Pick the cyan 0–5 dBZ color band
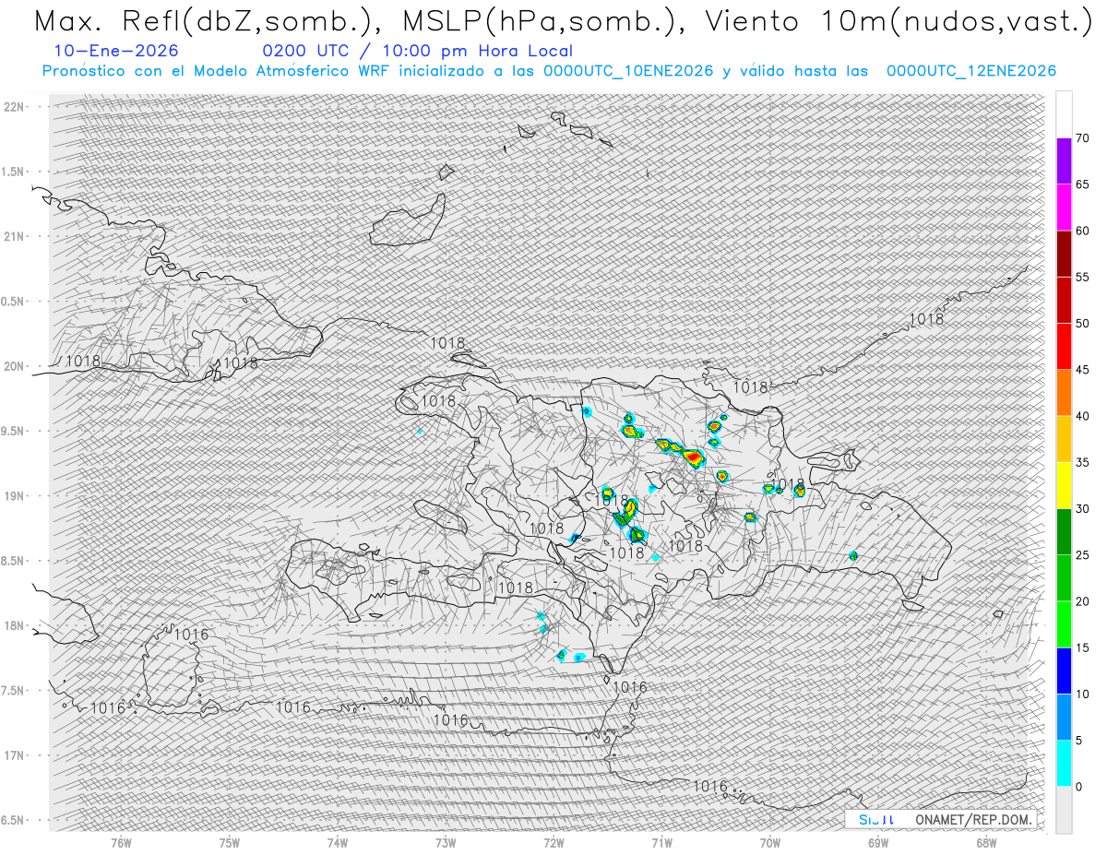The image size is (1107, 855). [1064, 763]
